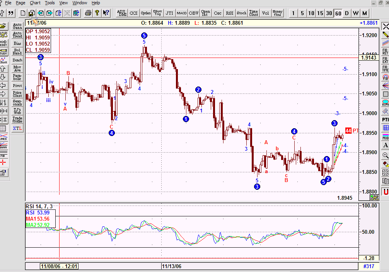Click the Stoch indicator button
The image size is (389, 272).
241,13
